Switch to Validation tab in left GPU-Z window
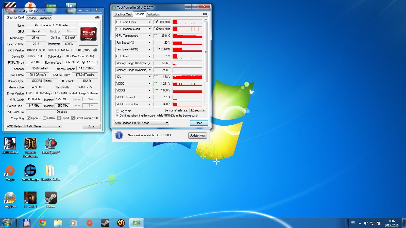 point(45,18)
